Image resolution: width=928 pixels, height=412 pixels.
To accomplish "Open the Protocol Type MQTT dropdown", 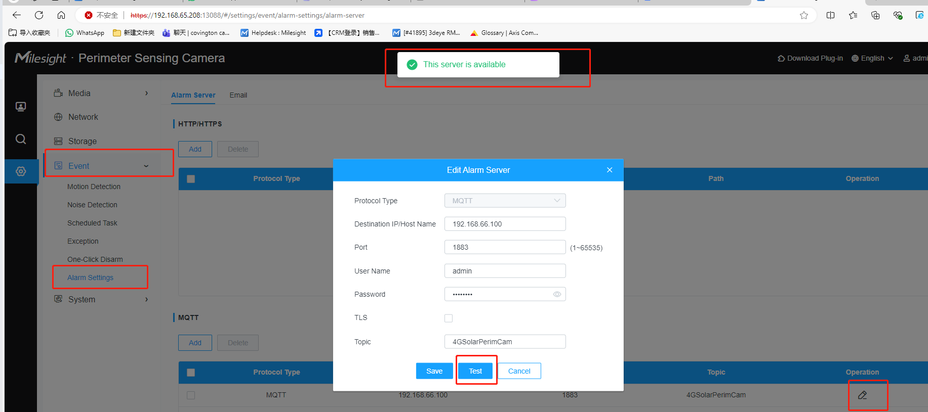I will click(505, 201).
